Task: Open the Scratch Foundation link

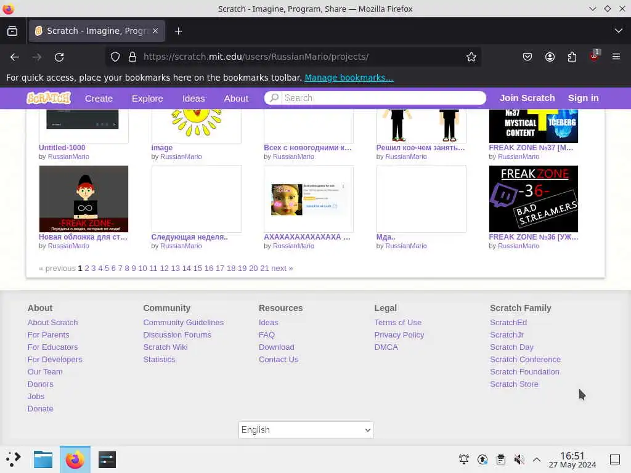Action: click(x=524, y=371)
